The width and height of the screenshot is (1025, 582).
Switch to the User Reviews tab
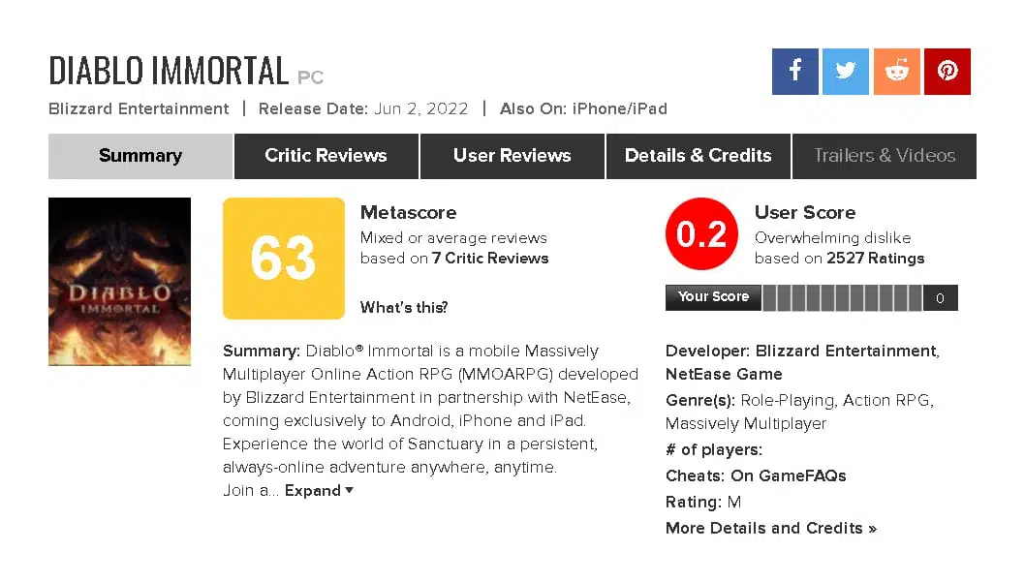(512, 156)
